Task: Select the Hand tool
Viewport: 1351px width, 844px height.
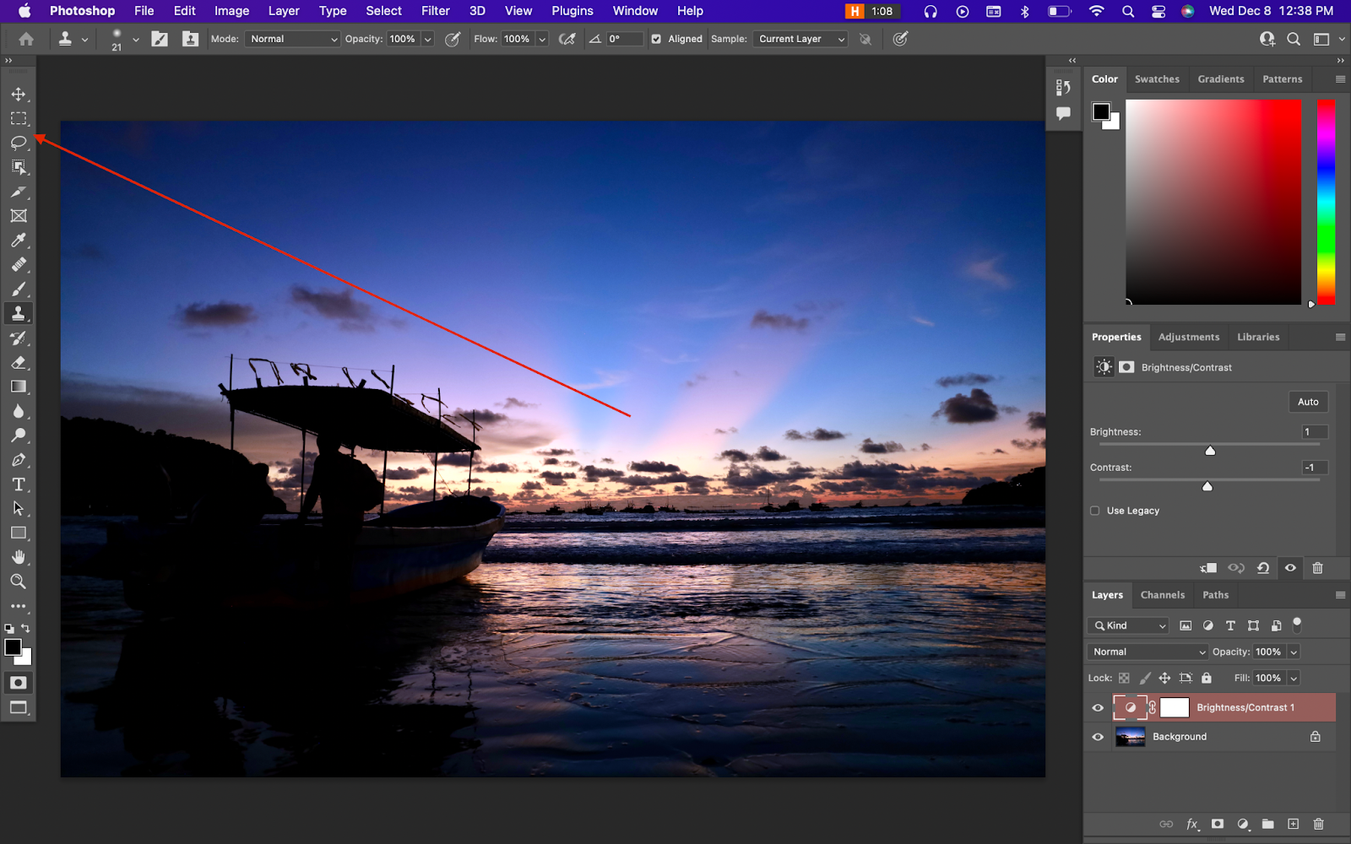Action: pos(19,557)
